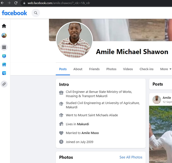The width and height of the screenshot is (172, 163).
Task: Open the small avatar on the post
Action: [157, 100]
